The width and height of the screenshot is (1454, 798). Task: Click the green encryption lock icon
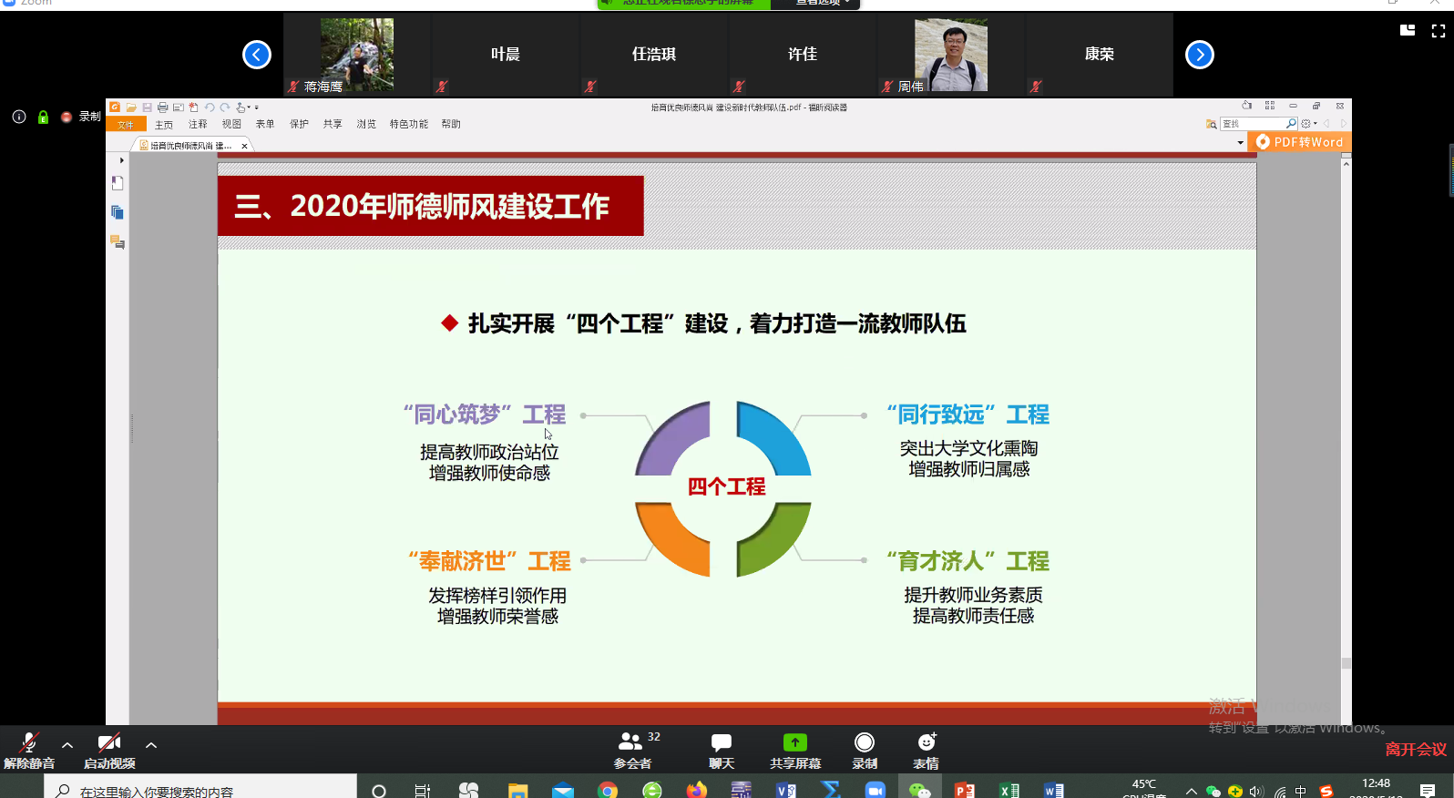(43, 117)
